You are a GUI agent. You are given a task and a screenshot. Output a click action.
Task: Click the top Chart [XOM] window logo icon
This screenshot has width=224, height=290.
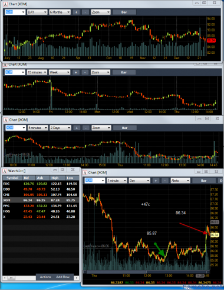tap(5, 4)
